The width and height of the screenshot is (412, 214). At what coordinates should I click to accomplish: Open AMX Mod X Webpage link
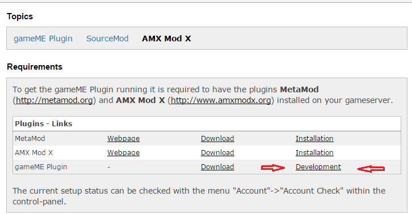[x=123, y=153]
